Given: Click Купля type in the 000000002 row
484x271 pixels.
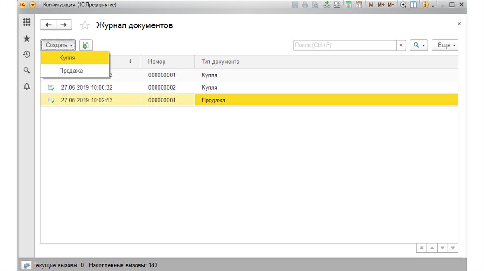Looking at the screenshot, I should point(209,87).
